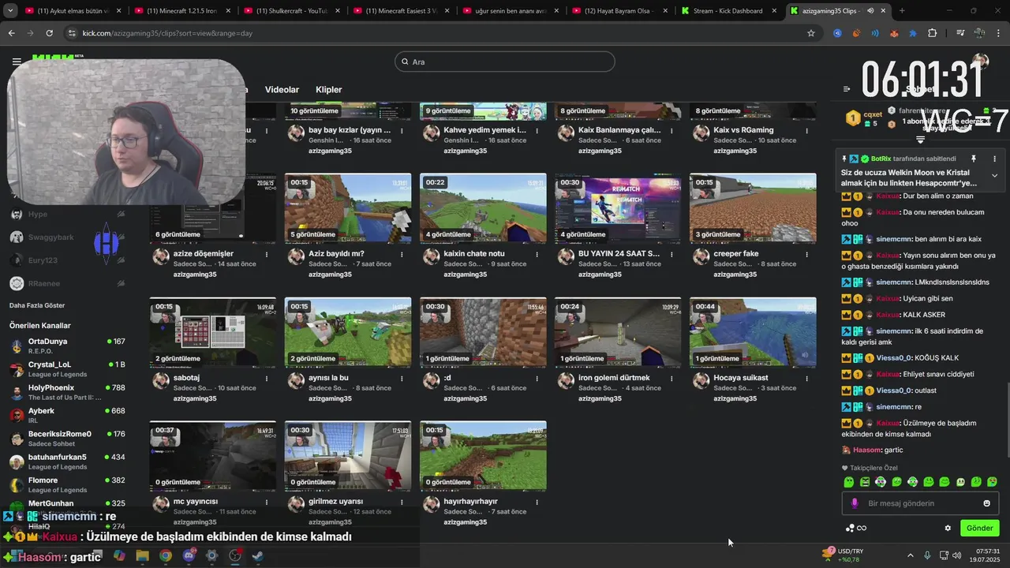Open options menu for 'creeper fake' clip
Screen dimensions: 1010x568
coord(806,254)
